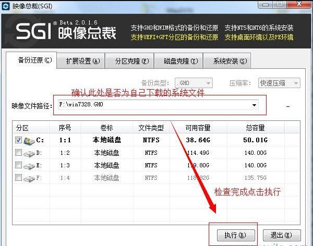Switch to the 磁盘克隆(Y) tab

178,61
